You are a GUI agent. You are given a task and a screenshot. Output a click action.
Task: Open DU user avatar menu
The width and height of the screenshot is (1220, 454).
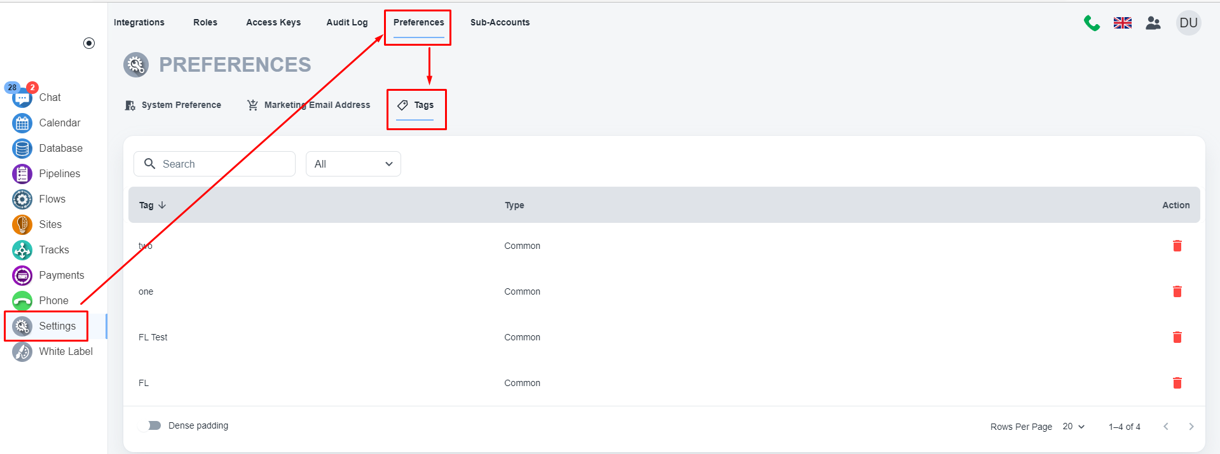(x=1188, y=23)
